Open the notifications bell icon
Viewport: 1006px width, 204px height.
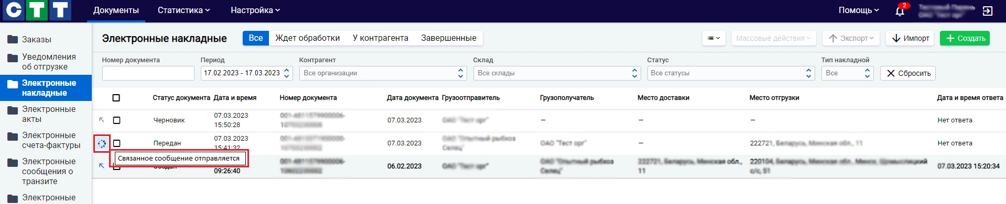pos(900,10)
